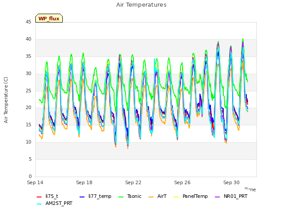Toggle the li75_t series in legend
This screenshot has width=283, height=212.
tap(47, 196)
